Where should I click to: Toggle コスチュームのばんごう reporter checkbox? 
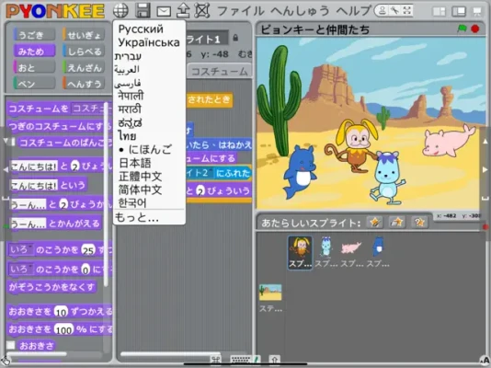tap(13, 143)
